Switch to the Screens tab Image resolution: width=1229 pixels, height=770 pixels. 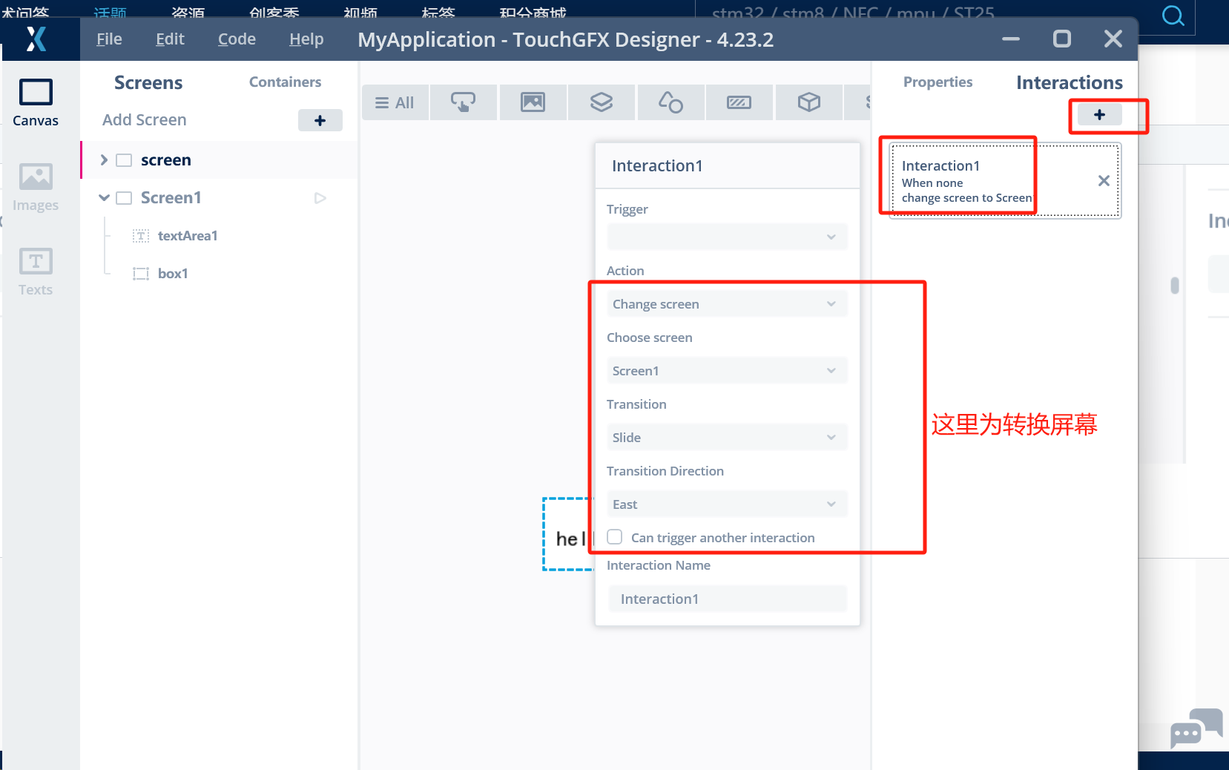pyautogui.click(x=148, y=82)
